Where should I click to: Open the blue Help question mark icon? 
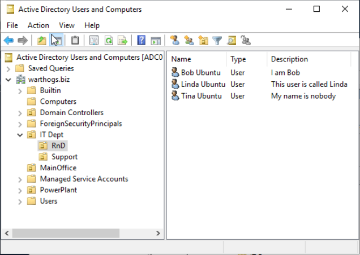(141, 40)
